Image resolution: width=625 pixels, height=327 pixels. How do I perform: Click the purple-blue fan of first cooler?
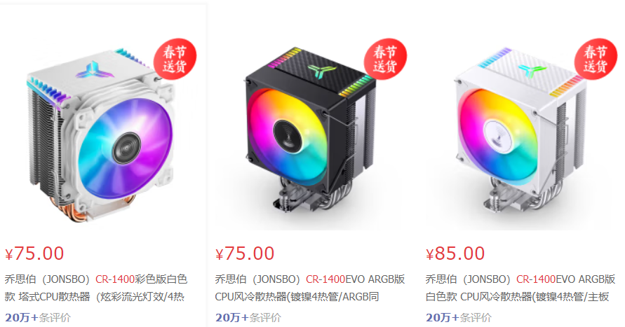126,148
